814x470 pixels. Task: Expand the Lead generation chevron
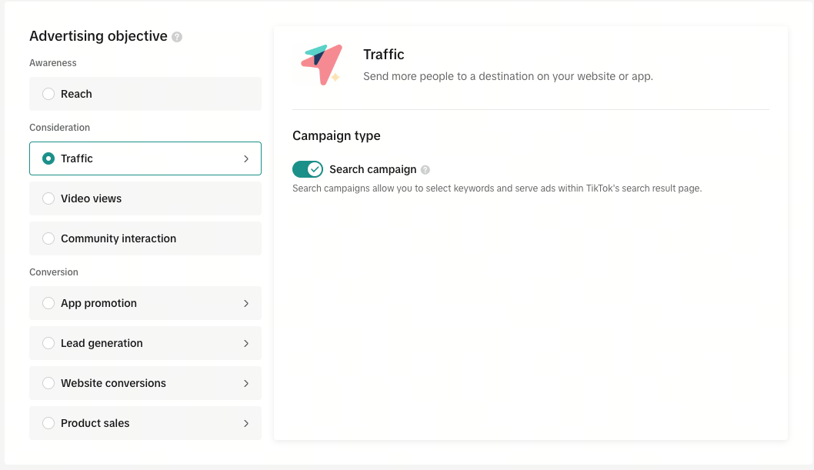point(246,343)
